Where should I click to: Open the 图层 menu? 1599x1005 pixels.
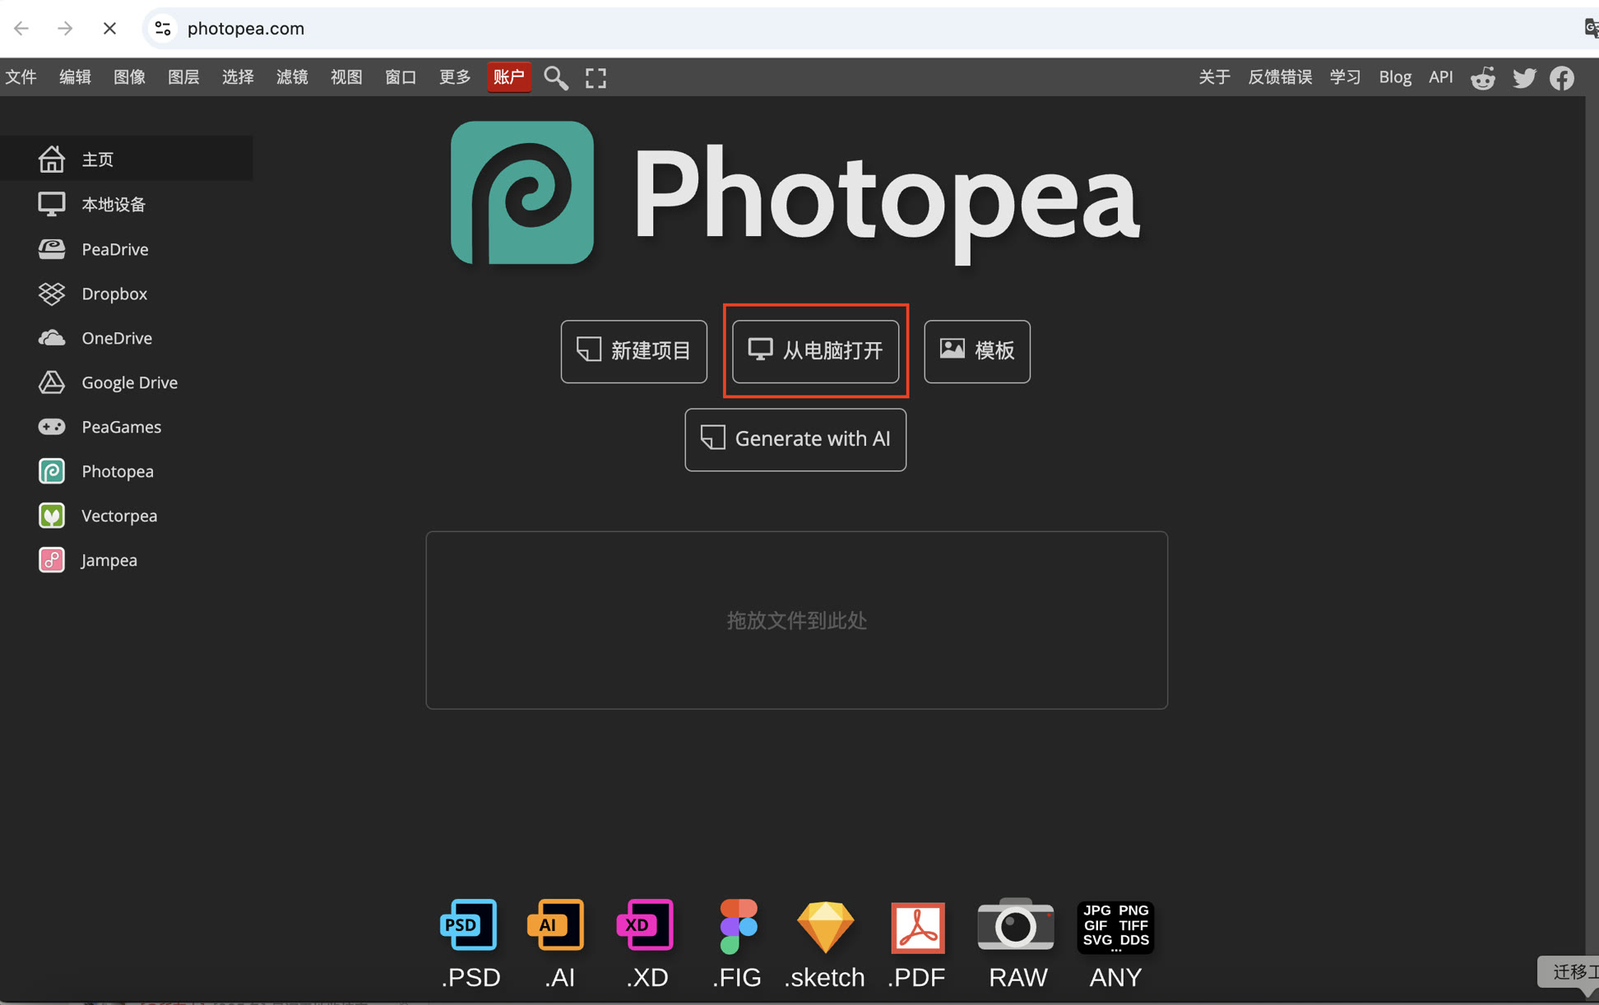click(x=183, y=77)
